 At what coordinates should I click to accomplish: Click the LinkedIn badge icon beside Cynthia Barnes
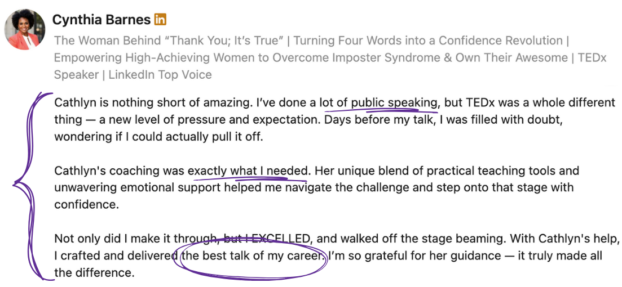[160, 19]
